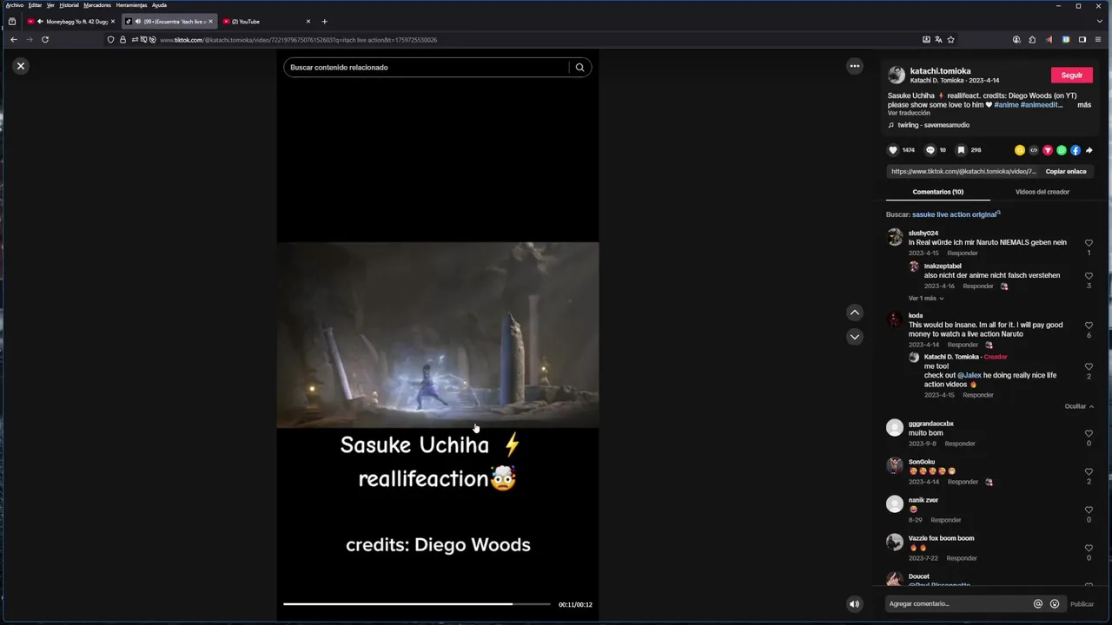Click the Buscar contenido relacionado search box
Viewport: 1112px width, 625px height.
[427, 67]
